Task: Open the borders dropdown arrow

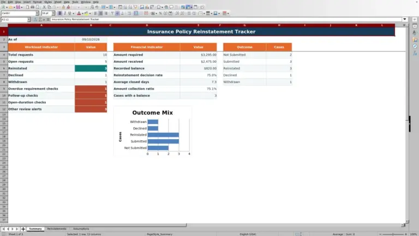Action: [204, 13]
